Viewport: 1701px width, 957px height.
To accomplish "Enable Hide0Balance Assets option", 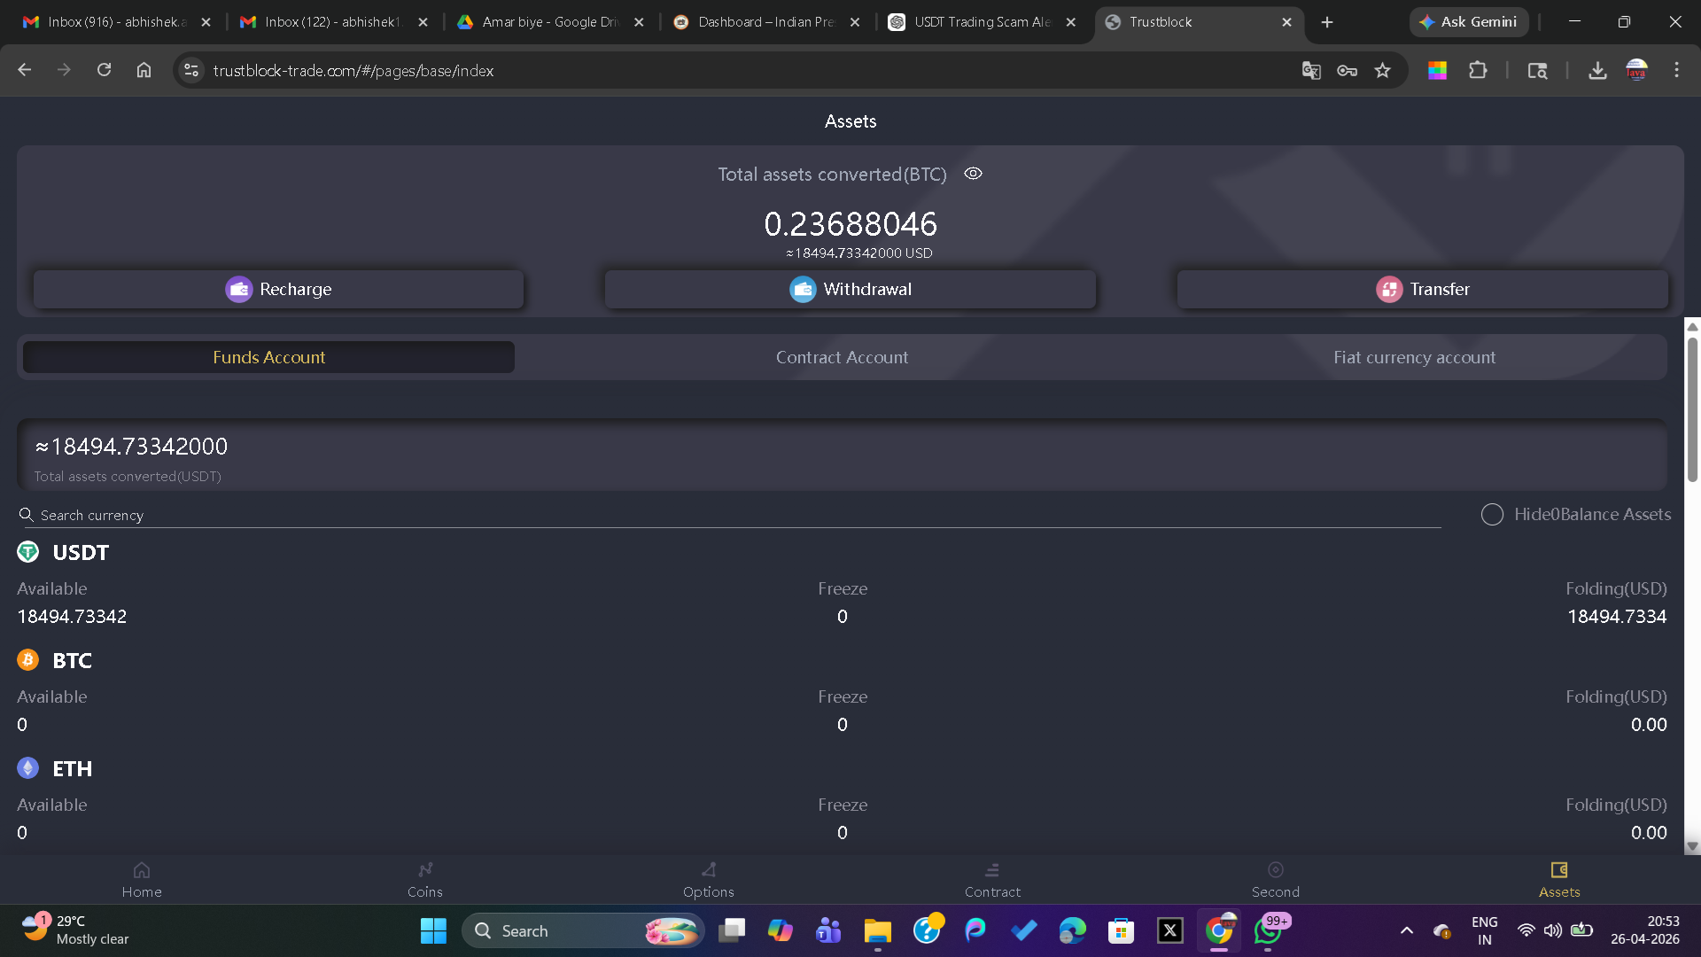I will 1492,514.
